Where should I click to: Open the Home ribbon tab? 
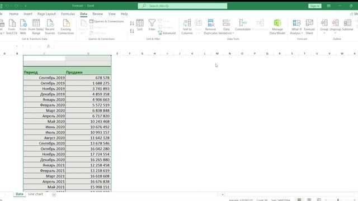click(x=13, y=14)
